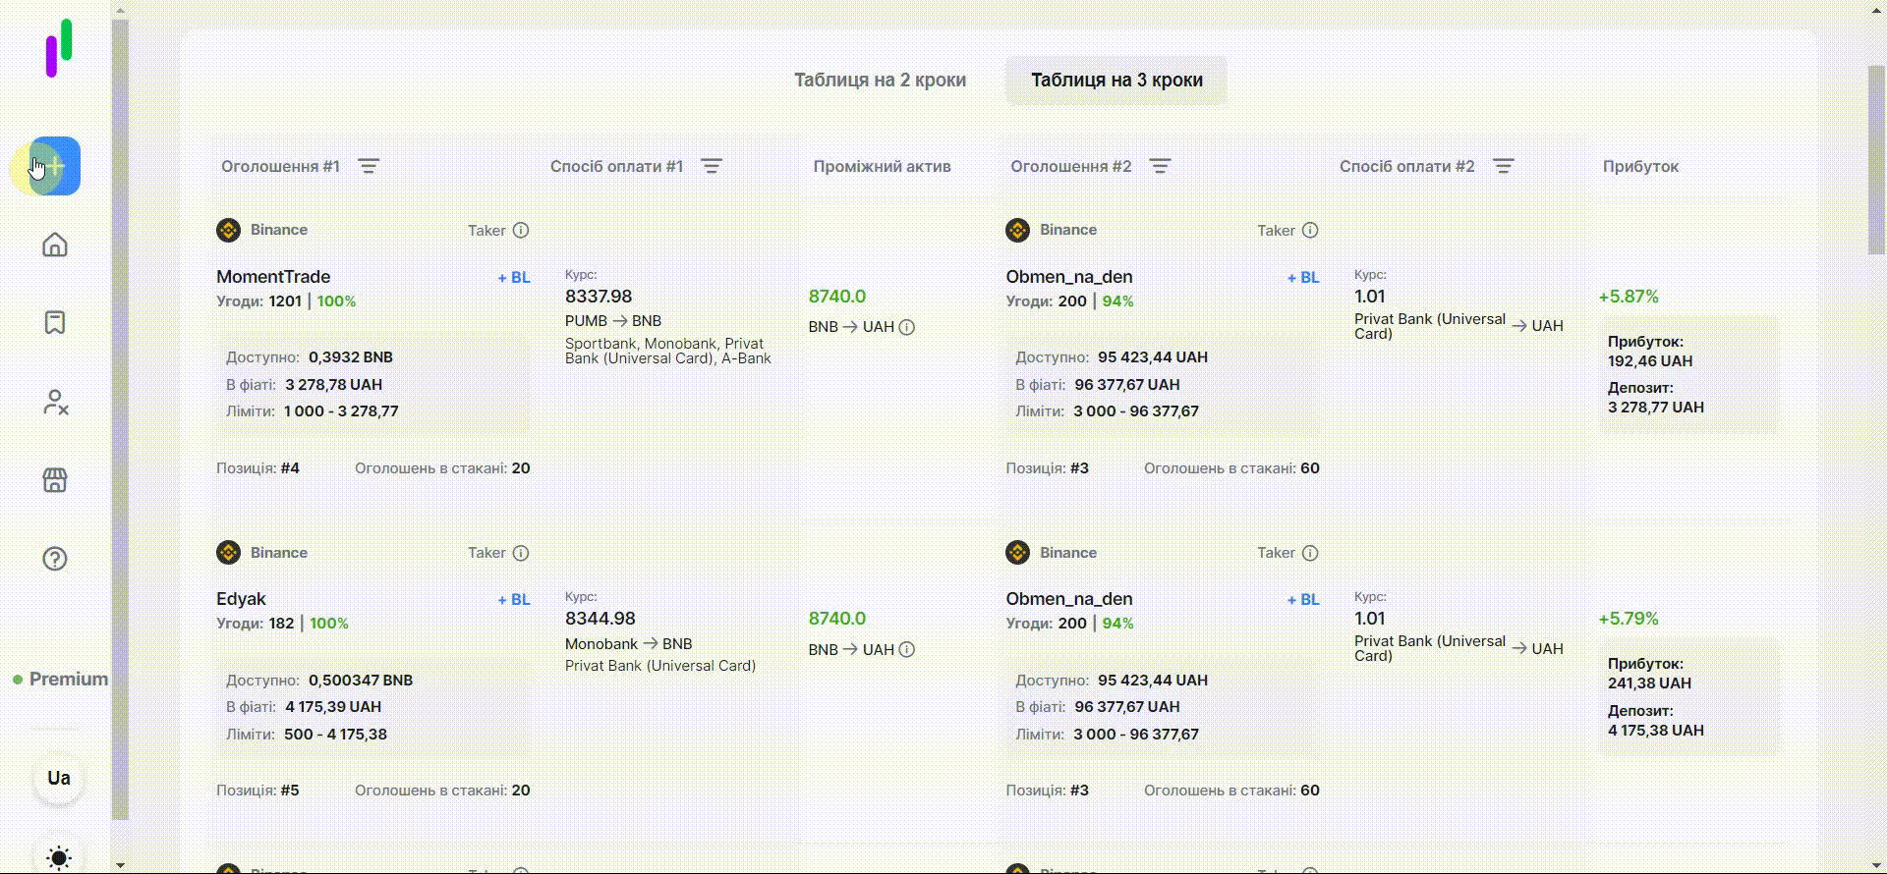Switch to Таблиця на 2 кроки tab
Image resolution: width=1887 pixels, height=874 pixels.
click(880, 81)
